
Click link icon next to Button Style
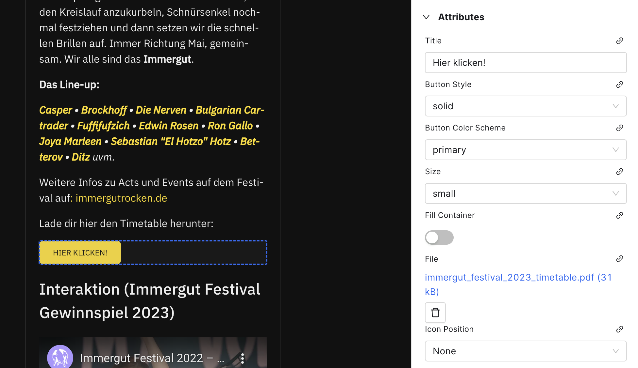click(x=620, y=84)
